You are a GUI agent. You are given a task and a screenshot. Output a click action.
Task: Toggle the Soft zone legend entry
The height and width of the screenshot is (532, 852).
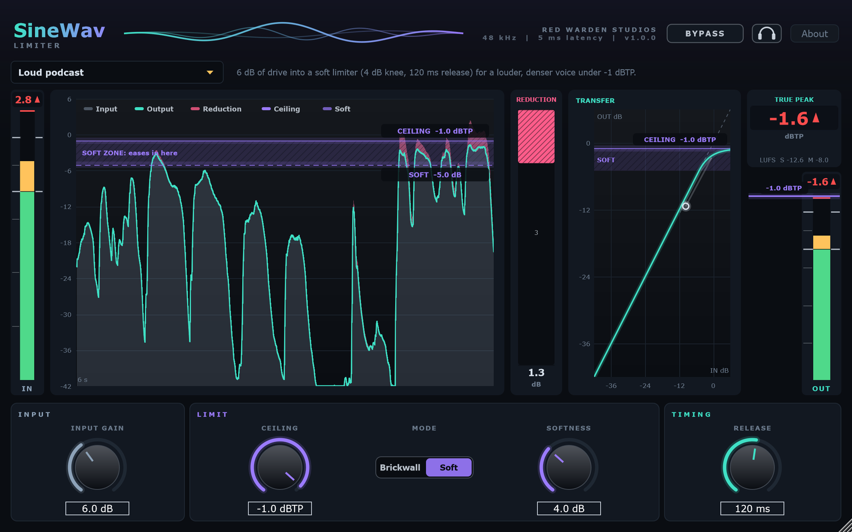click(337, 109)
